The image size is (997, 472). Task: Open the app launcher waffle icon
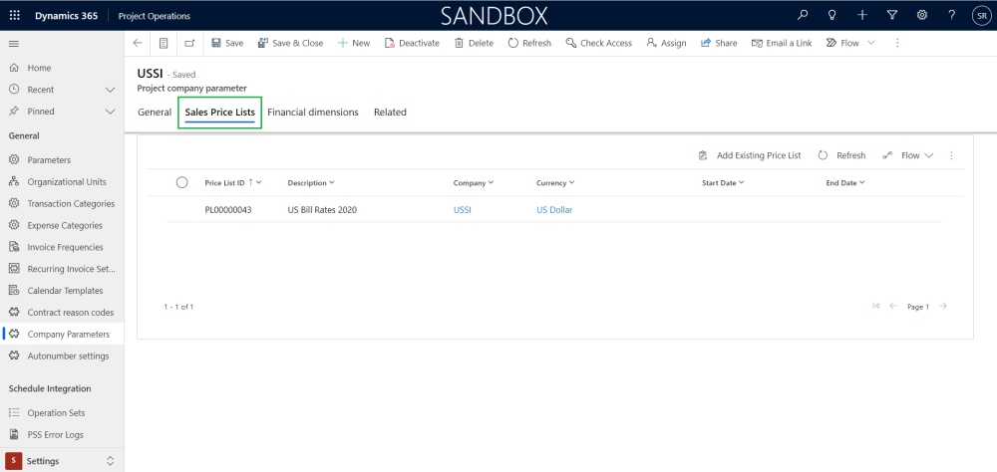coord(14,16)
